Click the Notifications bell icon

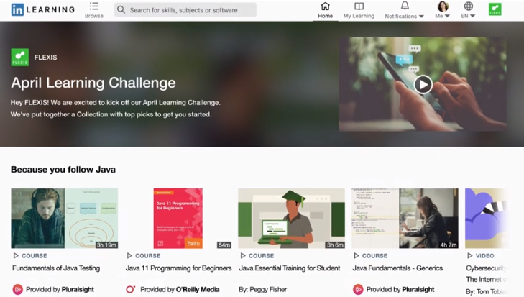pyautogui.click(x=405, y=6)
